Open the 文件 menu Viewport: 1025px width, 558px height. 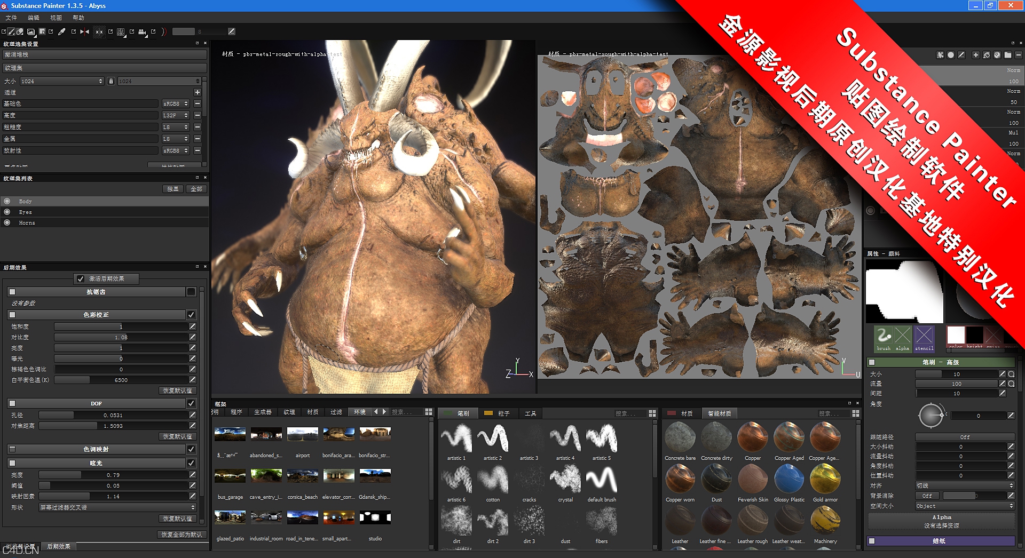[12, 18]
